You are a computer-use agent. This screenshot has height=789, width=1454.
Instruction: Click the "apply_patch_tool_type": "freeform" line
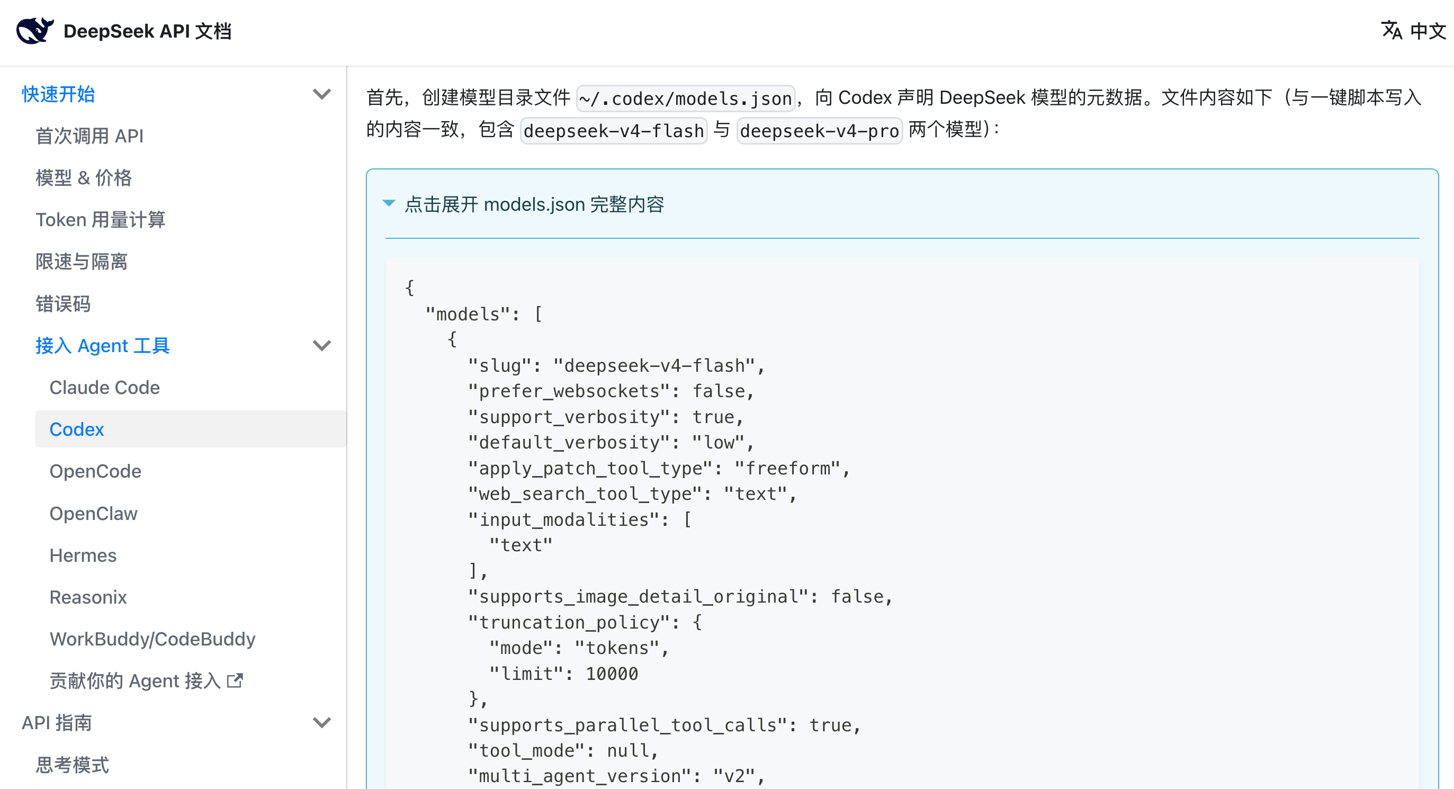(659, 468)
